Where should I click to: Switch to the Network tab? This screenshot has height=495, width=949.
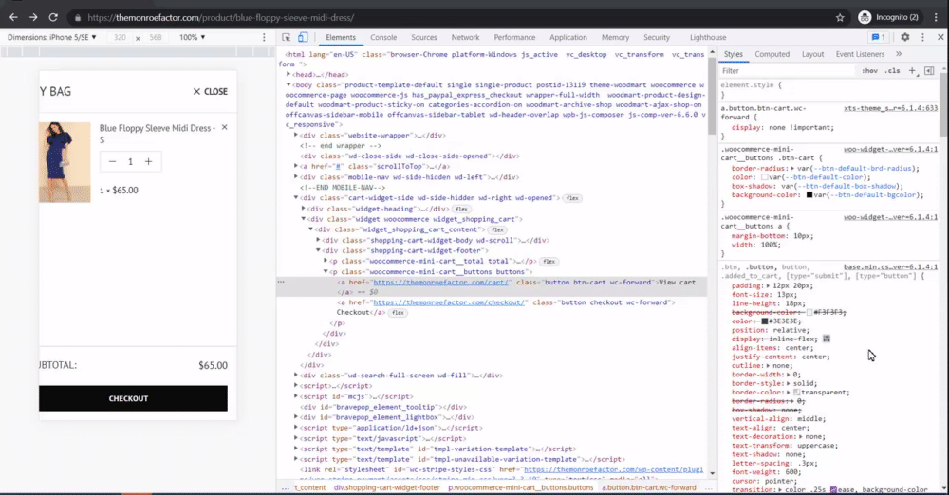(465, 38)
